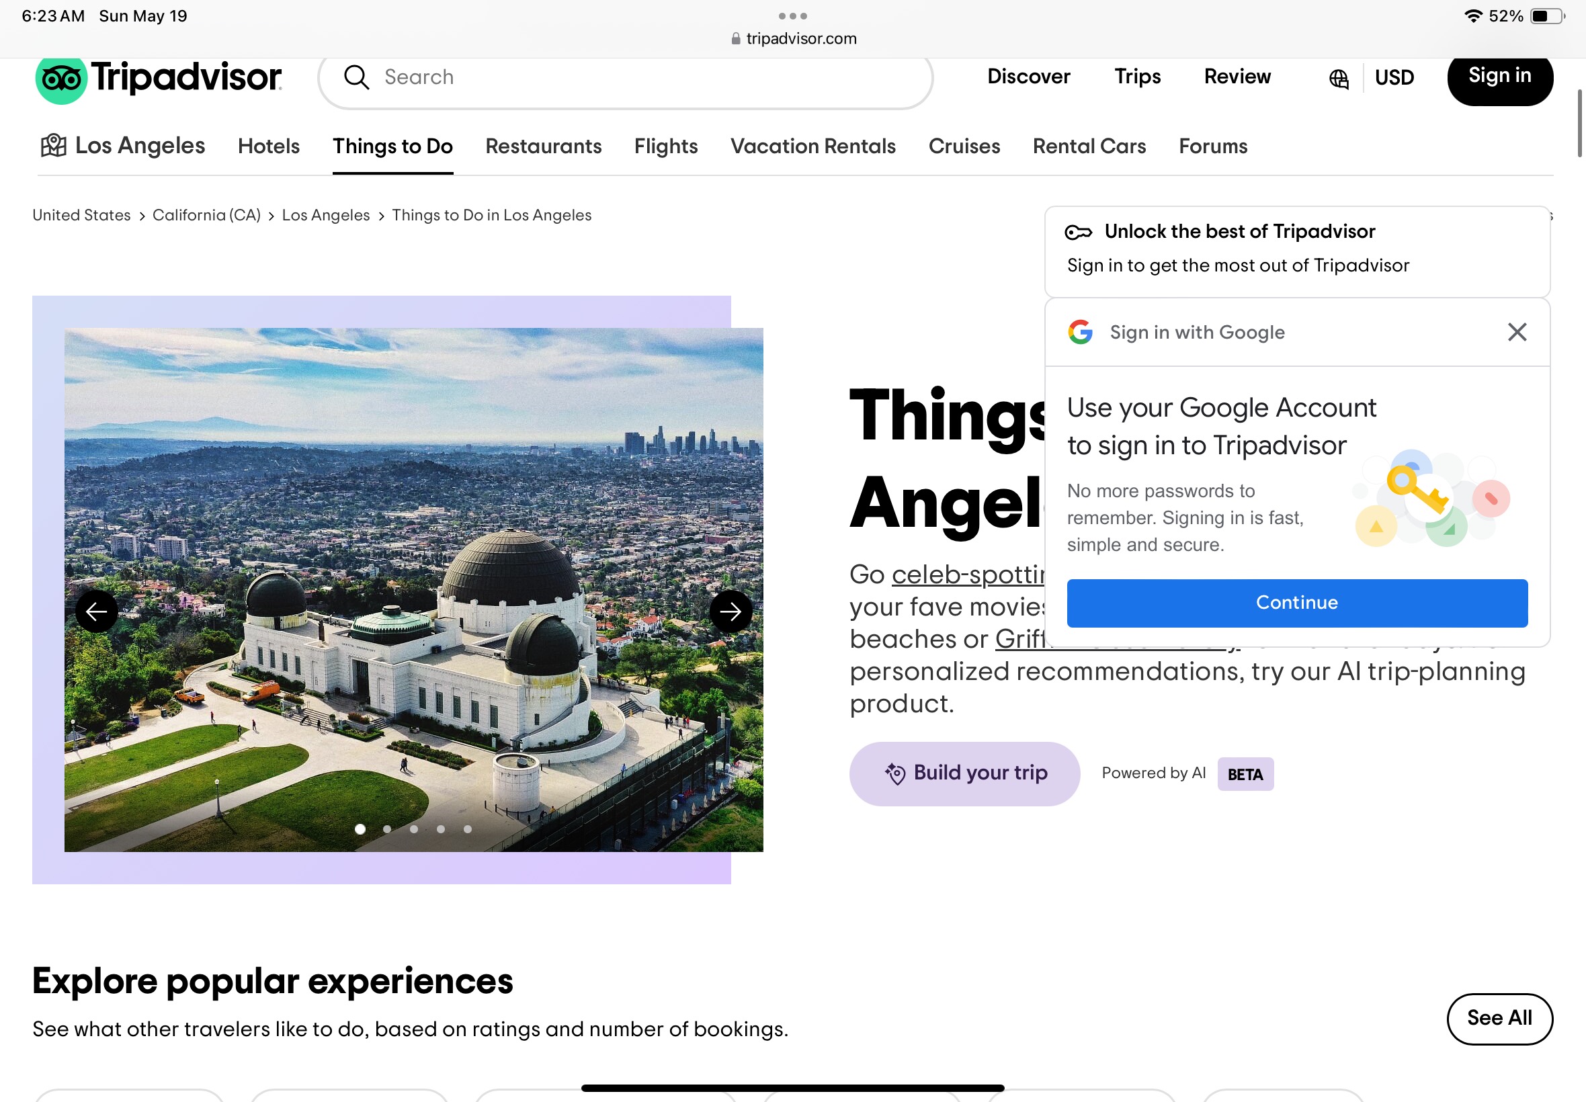
Task: Select the second carousel dot
Action: (386, 829)
